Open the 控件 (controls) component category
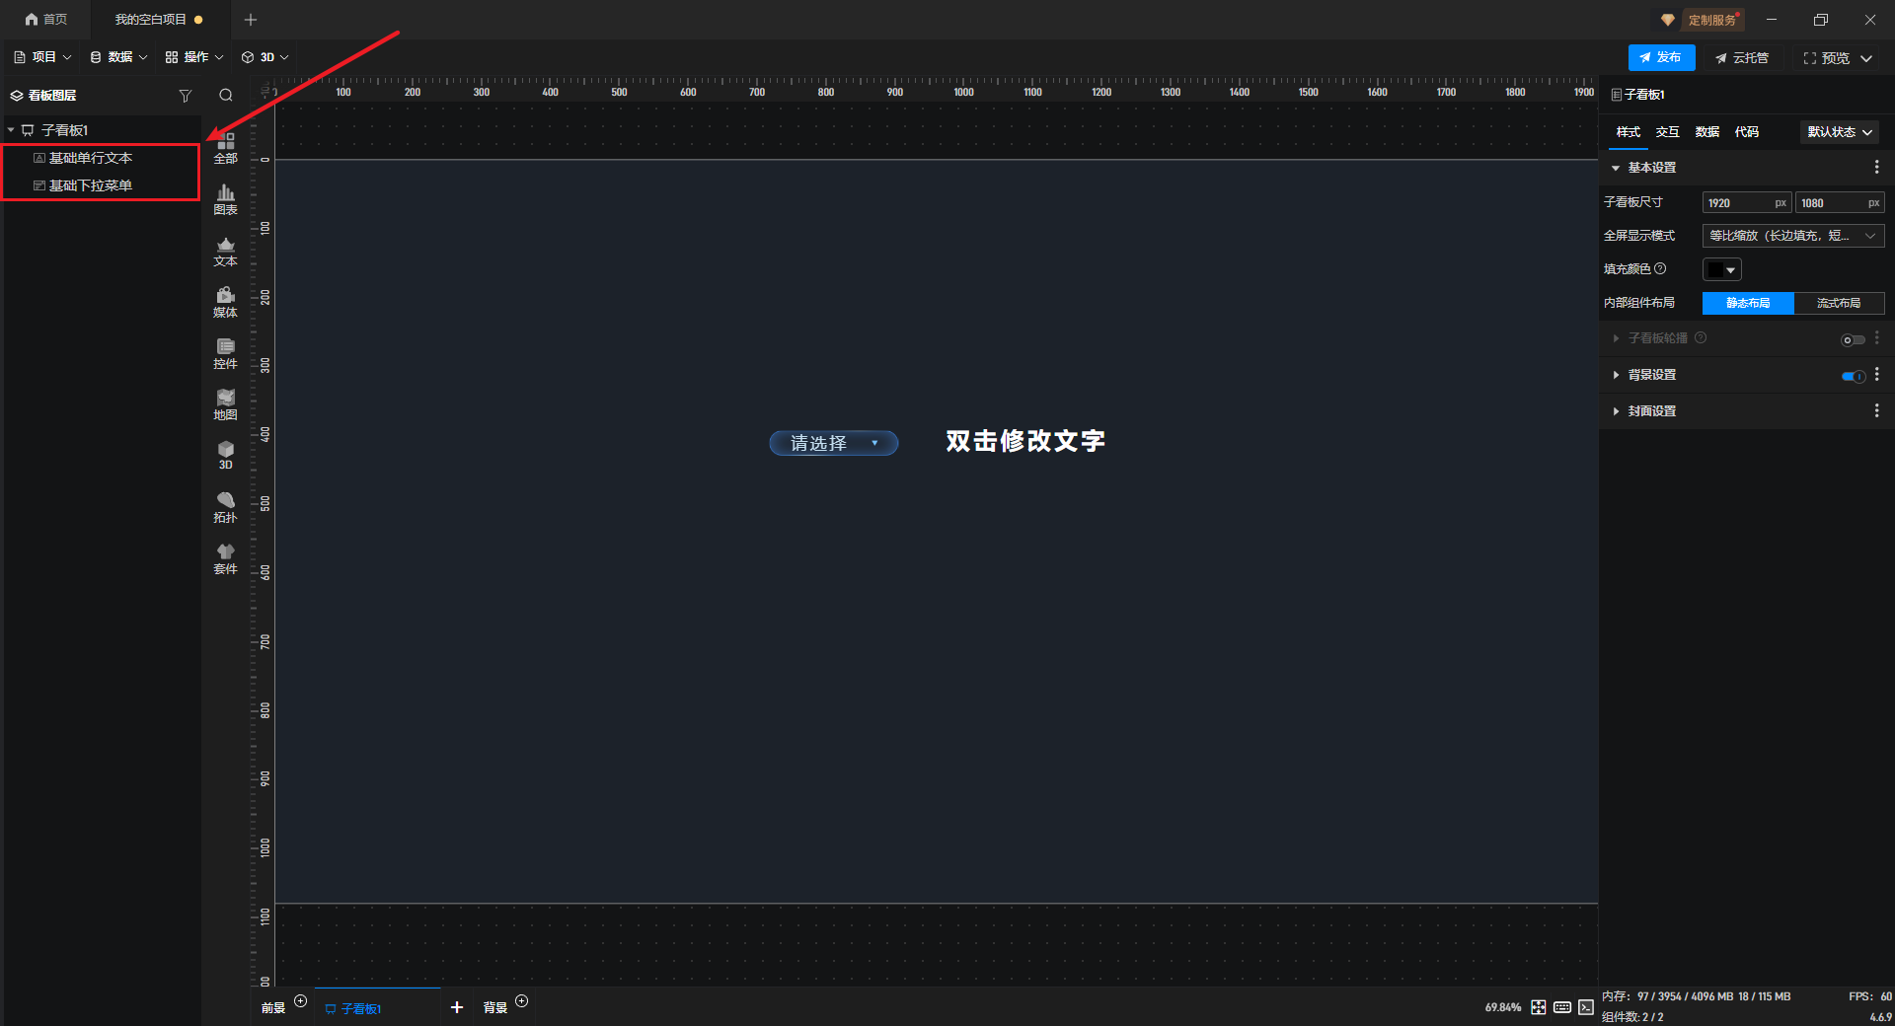The width and height of the screenshot is (1895, 1026). [x=225, y=352]
